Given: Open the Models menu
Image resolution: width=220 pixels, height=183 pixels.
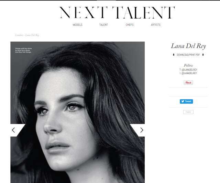Looking at the screenshot, I should click(78, 25).
